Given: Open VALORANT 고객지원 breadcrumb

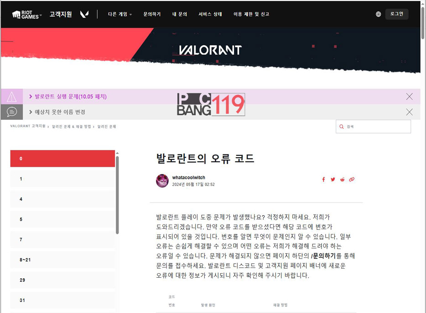Looking at the screenshot, I should pos(28,126).
